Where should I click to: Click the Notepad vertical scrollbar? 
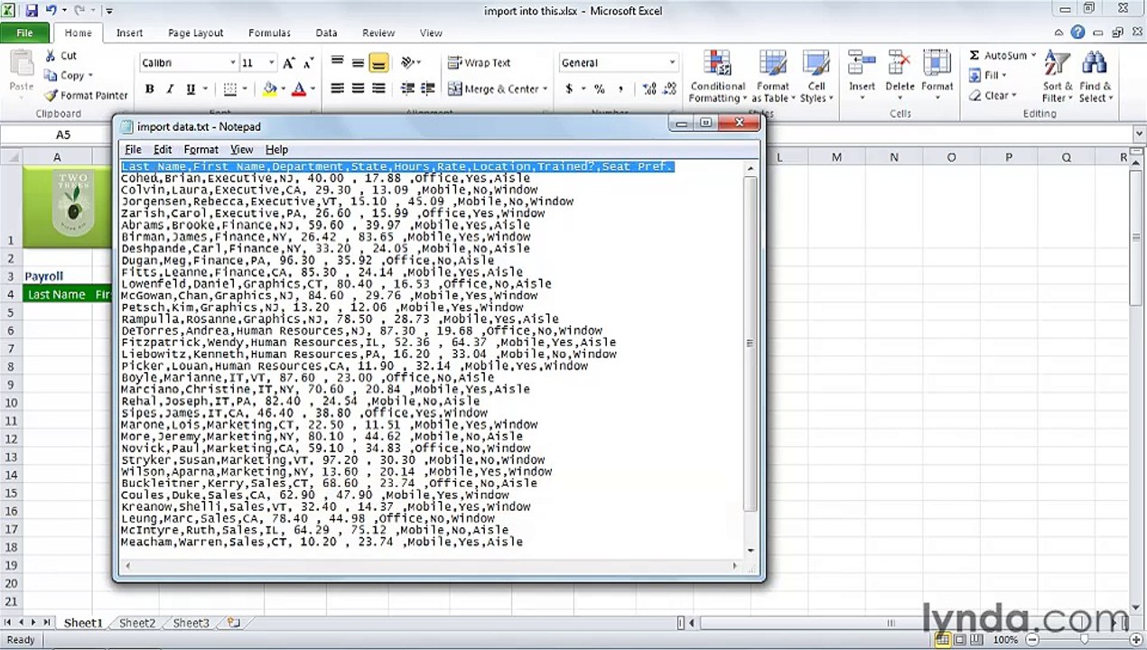751,359
